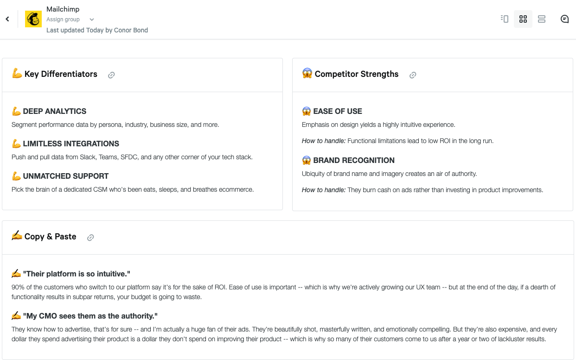
Task: Copy link to Competitor Strengths card
Action: coord(413,75)
